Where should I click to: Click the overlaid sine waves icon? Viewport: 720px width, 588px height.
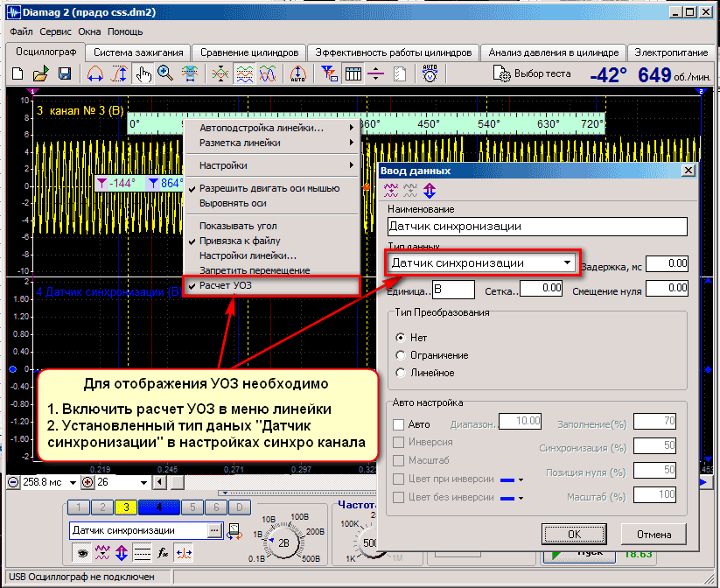click(268, 73)
